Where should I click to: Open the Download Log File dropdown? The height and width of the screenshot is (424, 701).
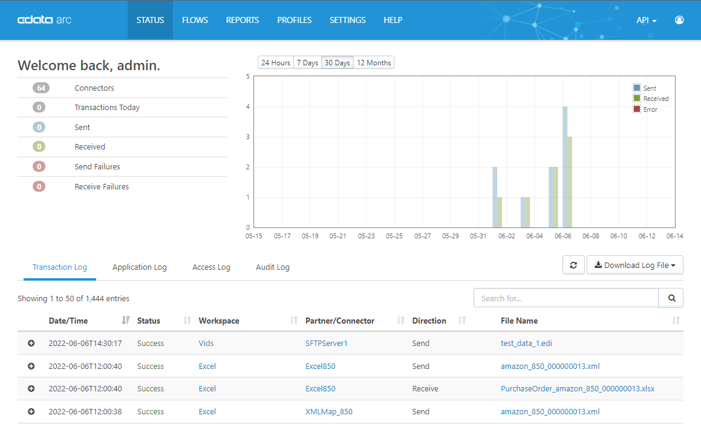click(635, 265)
